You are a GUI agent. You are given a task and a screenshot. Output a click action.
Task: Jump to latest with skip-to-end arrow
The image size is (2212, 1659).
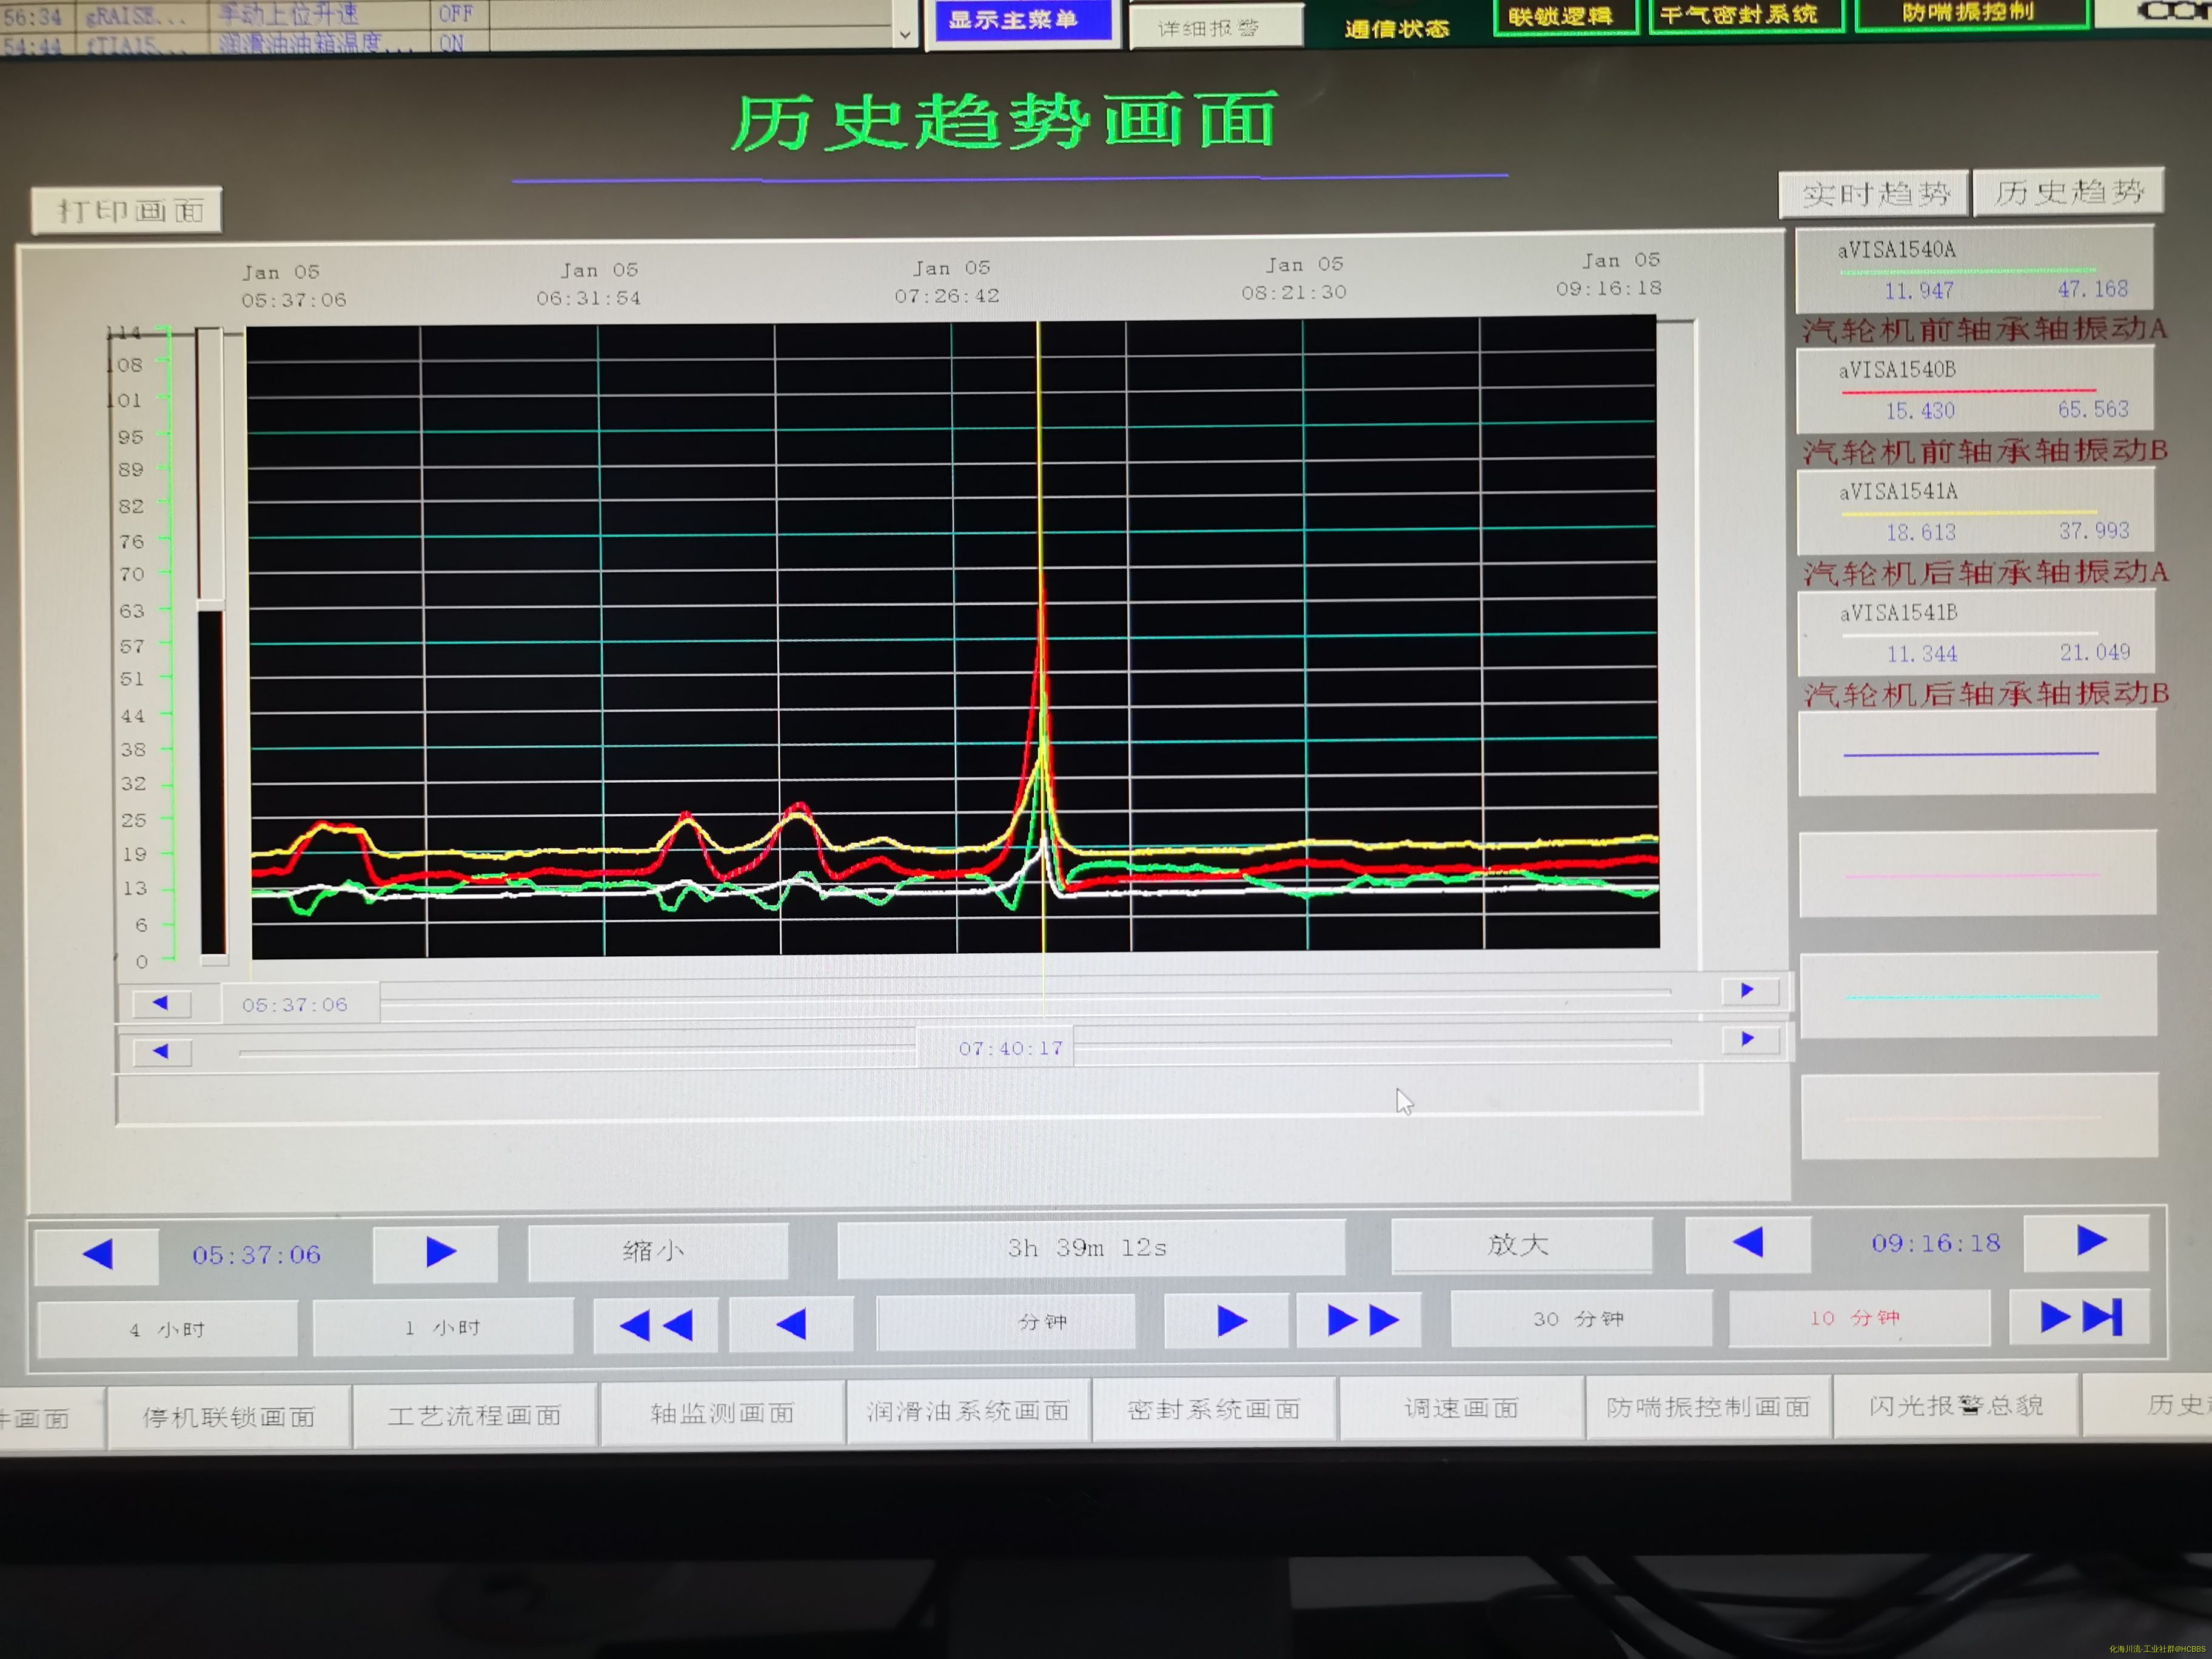tap(2079, 1318)
